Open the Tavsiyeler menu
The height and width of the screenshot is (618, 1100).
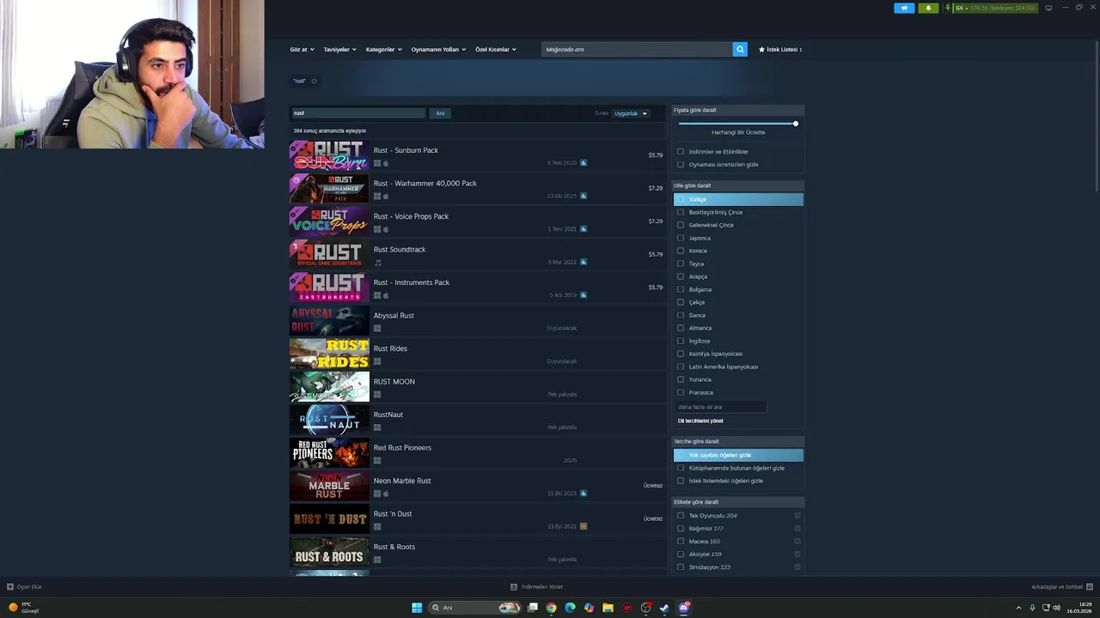point(339,50)
